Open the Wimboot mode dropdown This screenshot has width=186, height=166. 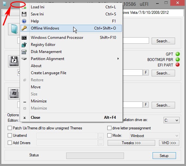[155, 135]
